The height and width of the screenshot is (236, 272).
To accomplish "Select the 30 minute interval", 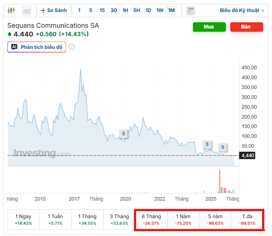I will [x=113, y=10].
